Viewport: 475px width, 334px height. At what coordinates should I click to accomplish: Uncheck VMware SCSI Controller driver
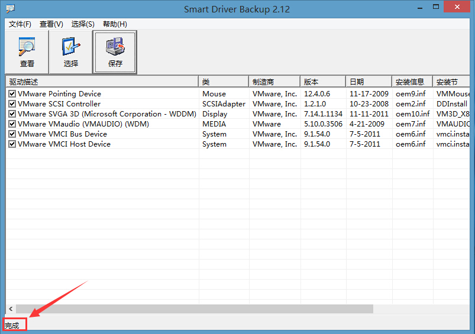point(12,104)
